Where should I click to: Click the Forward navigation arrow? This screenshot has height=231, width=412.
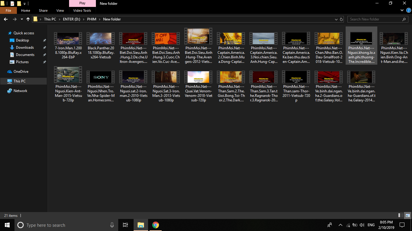[15, 19]
